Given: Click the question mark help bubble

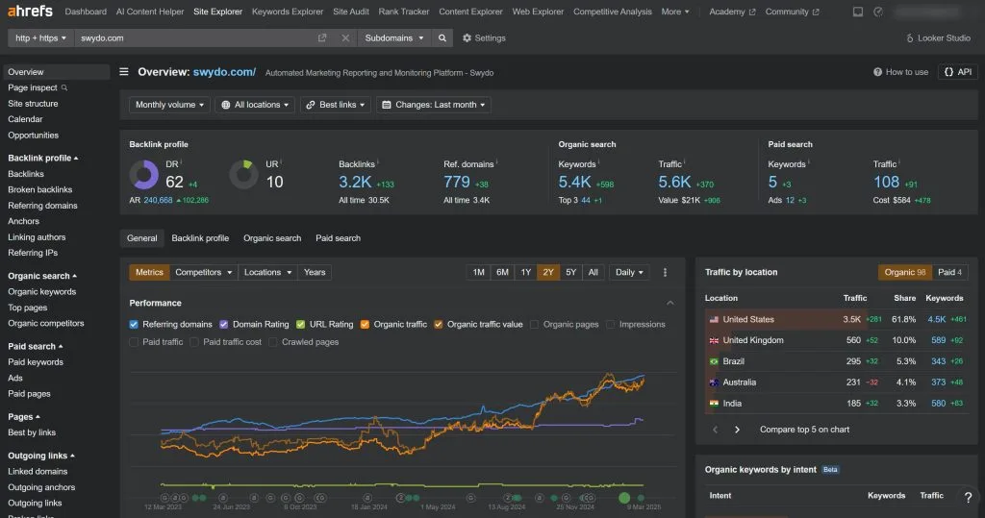Looking at the screenshot, I should [968, 497].
